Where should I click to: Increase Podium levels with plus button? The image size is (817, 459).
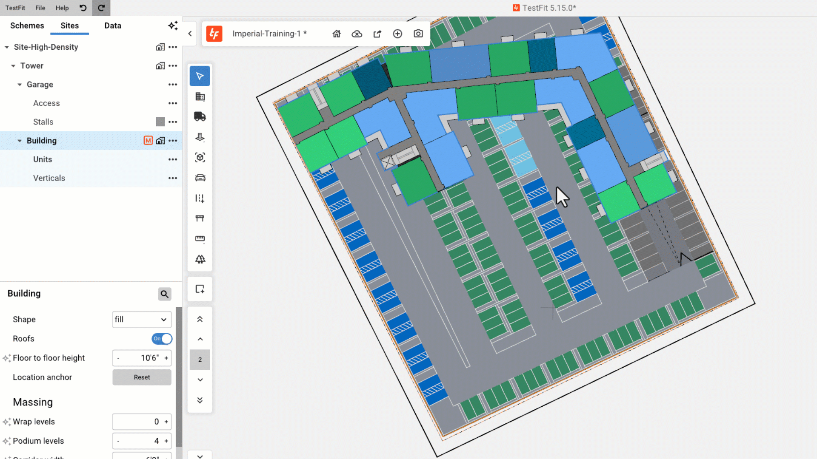coord(166,441)
